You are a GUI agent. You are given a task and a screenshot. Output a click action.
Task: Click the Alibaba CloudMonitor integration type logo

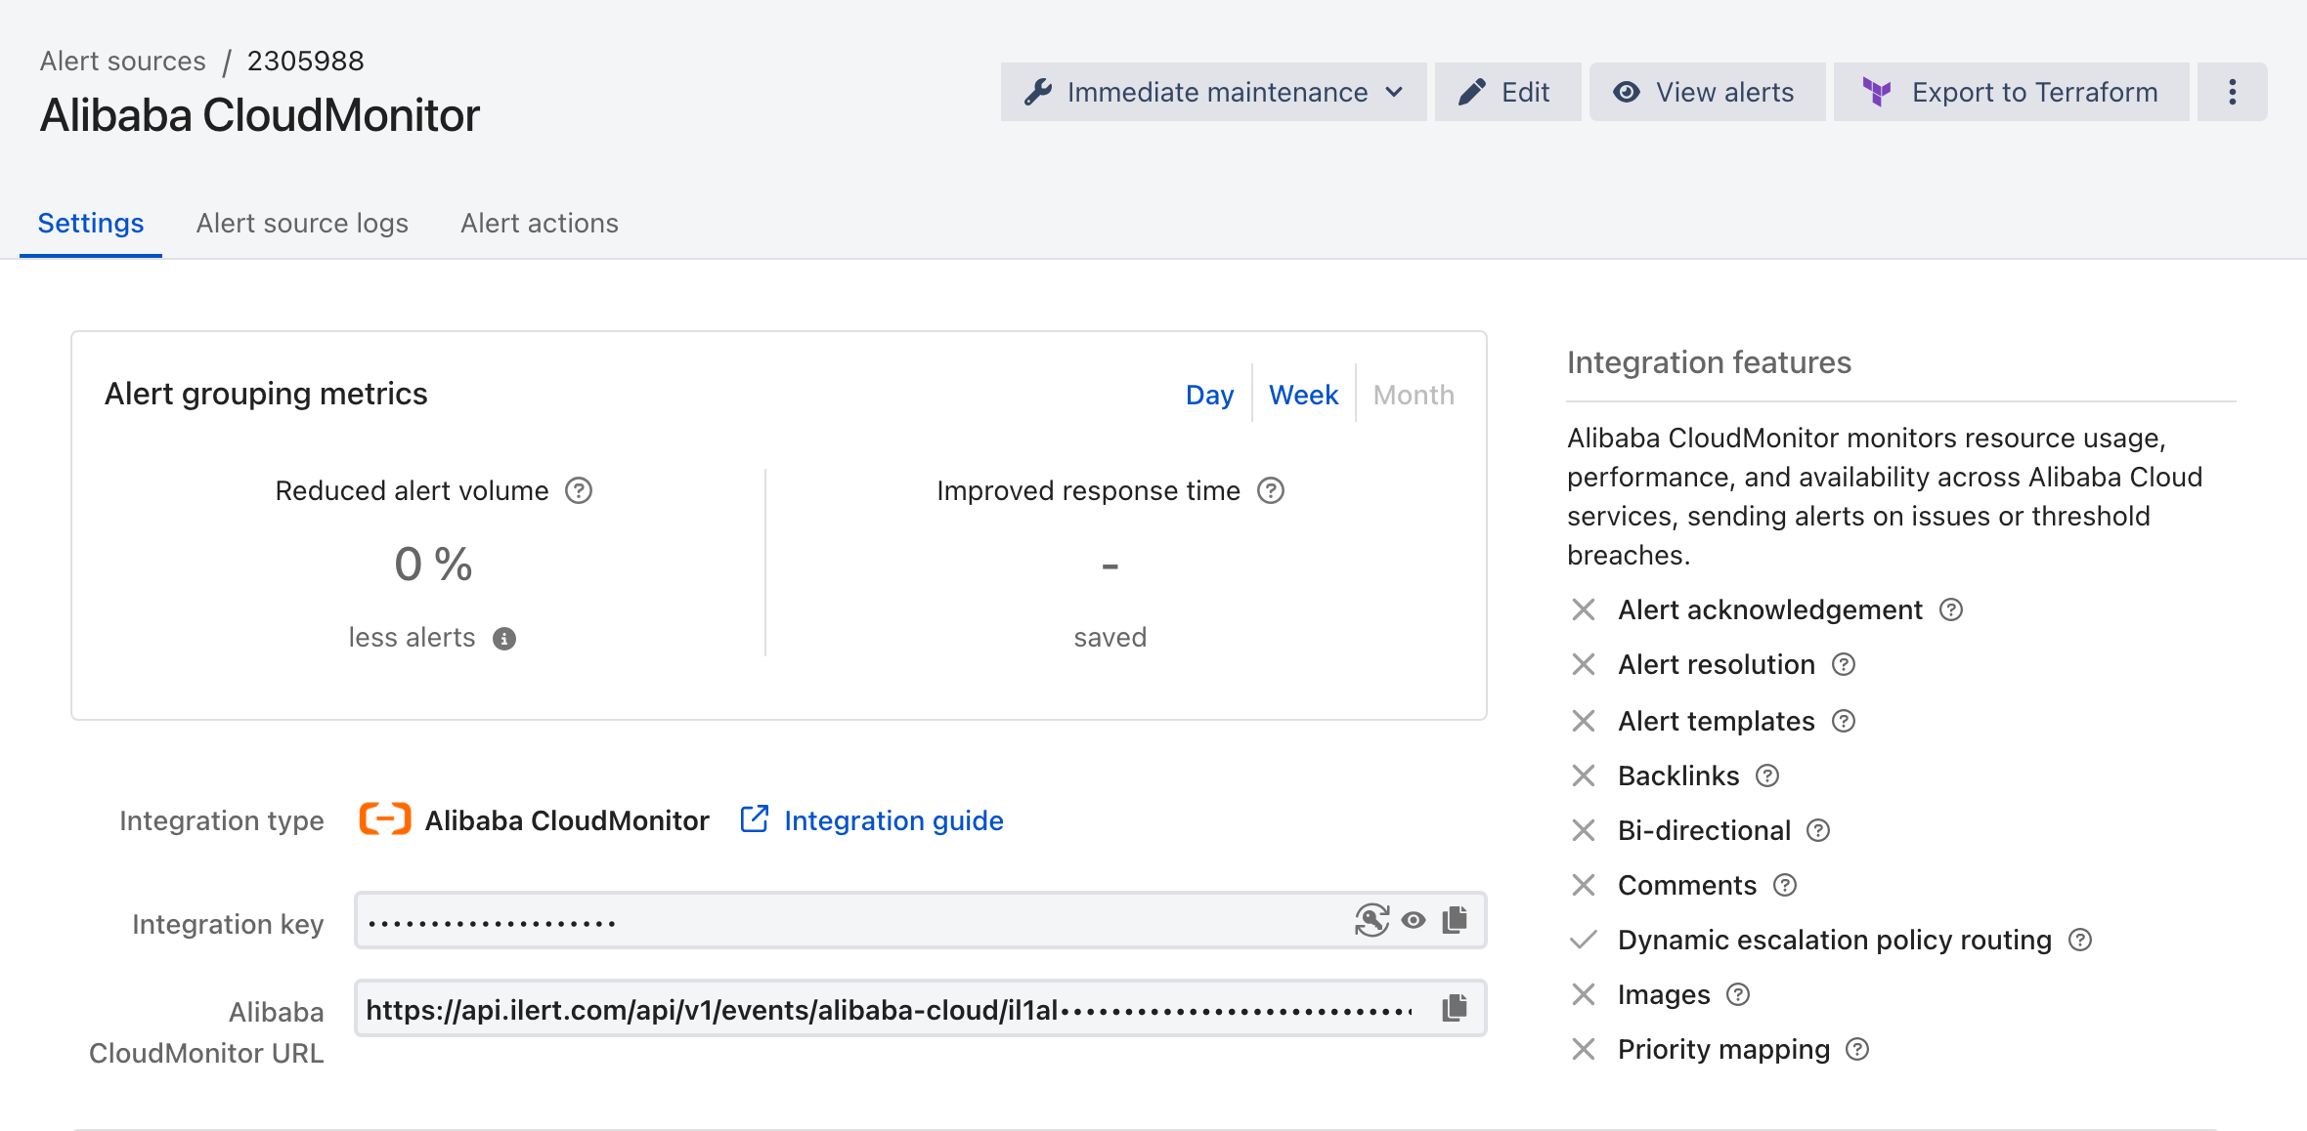tap(385, 819)
